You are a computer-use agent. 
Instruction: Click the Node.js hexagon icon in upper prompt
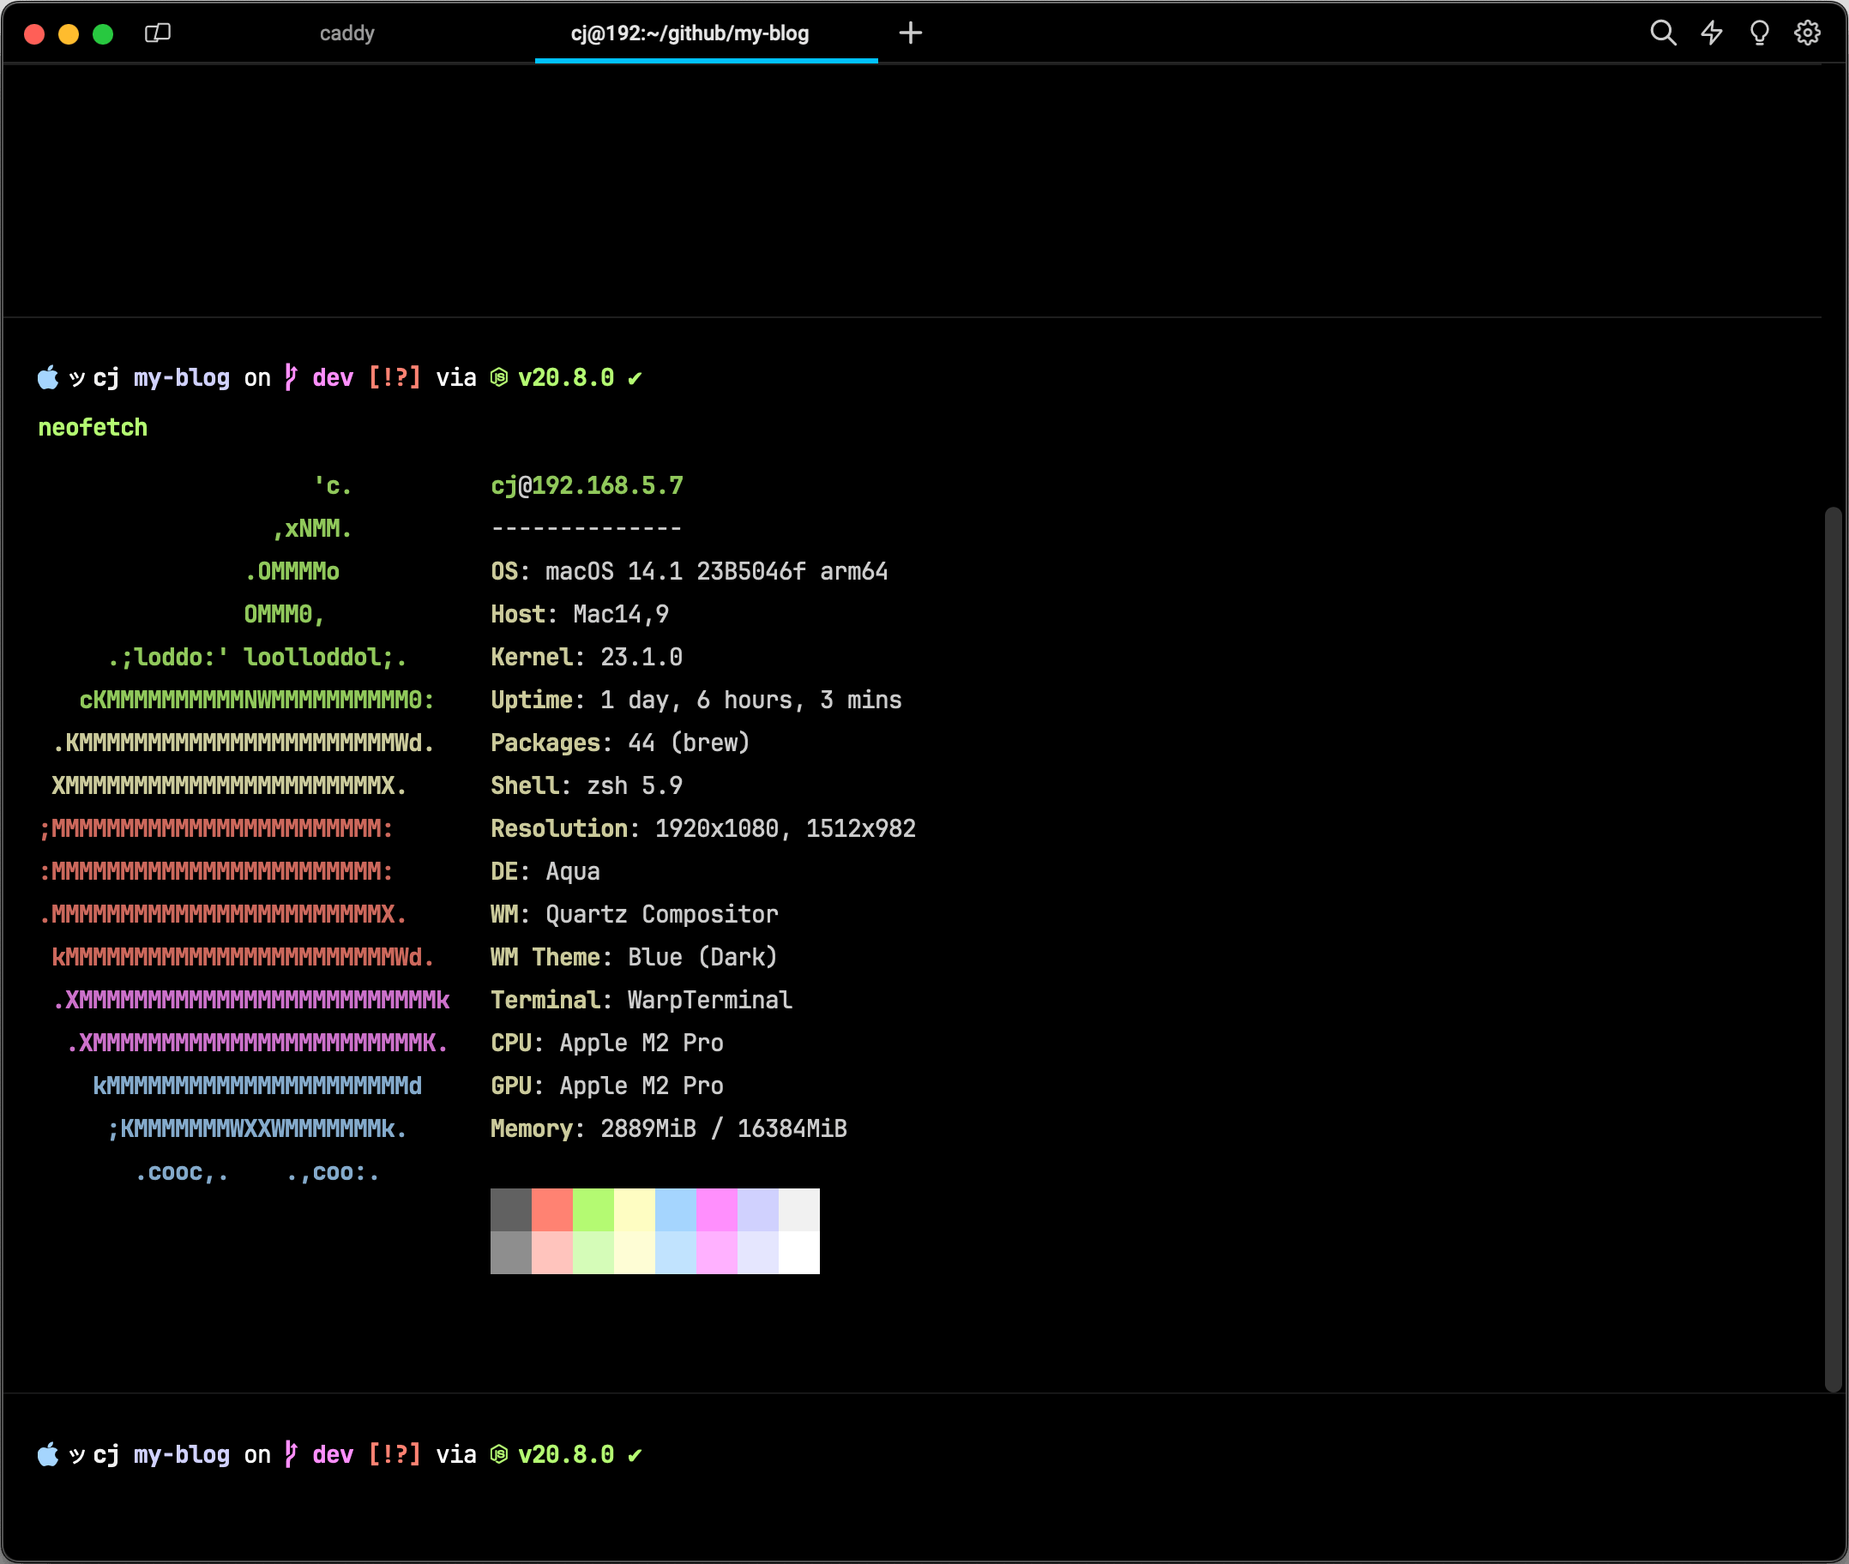[499, 377]
